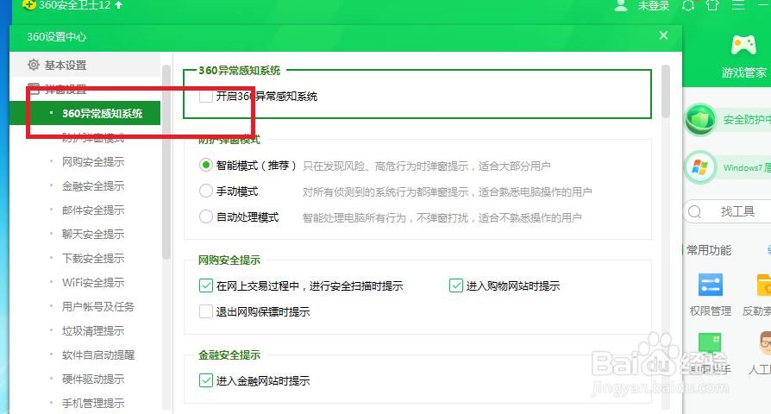Select 智能模式（推荐）radio button
771x414 pixels.
[206, 166]
